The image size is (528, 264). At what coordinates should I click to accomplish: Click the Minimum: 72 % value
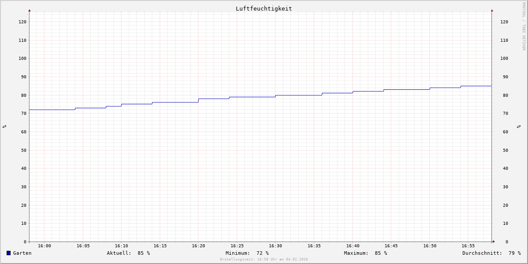pos(247,253)
